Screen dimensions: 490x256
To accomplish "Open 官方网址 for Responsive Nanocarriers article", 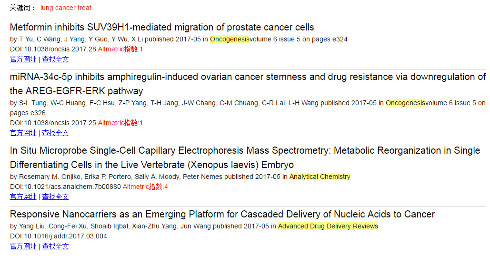I will pos(23,246).
